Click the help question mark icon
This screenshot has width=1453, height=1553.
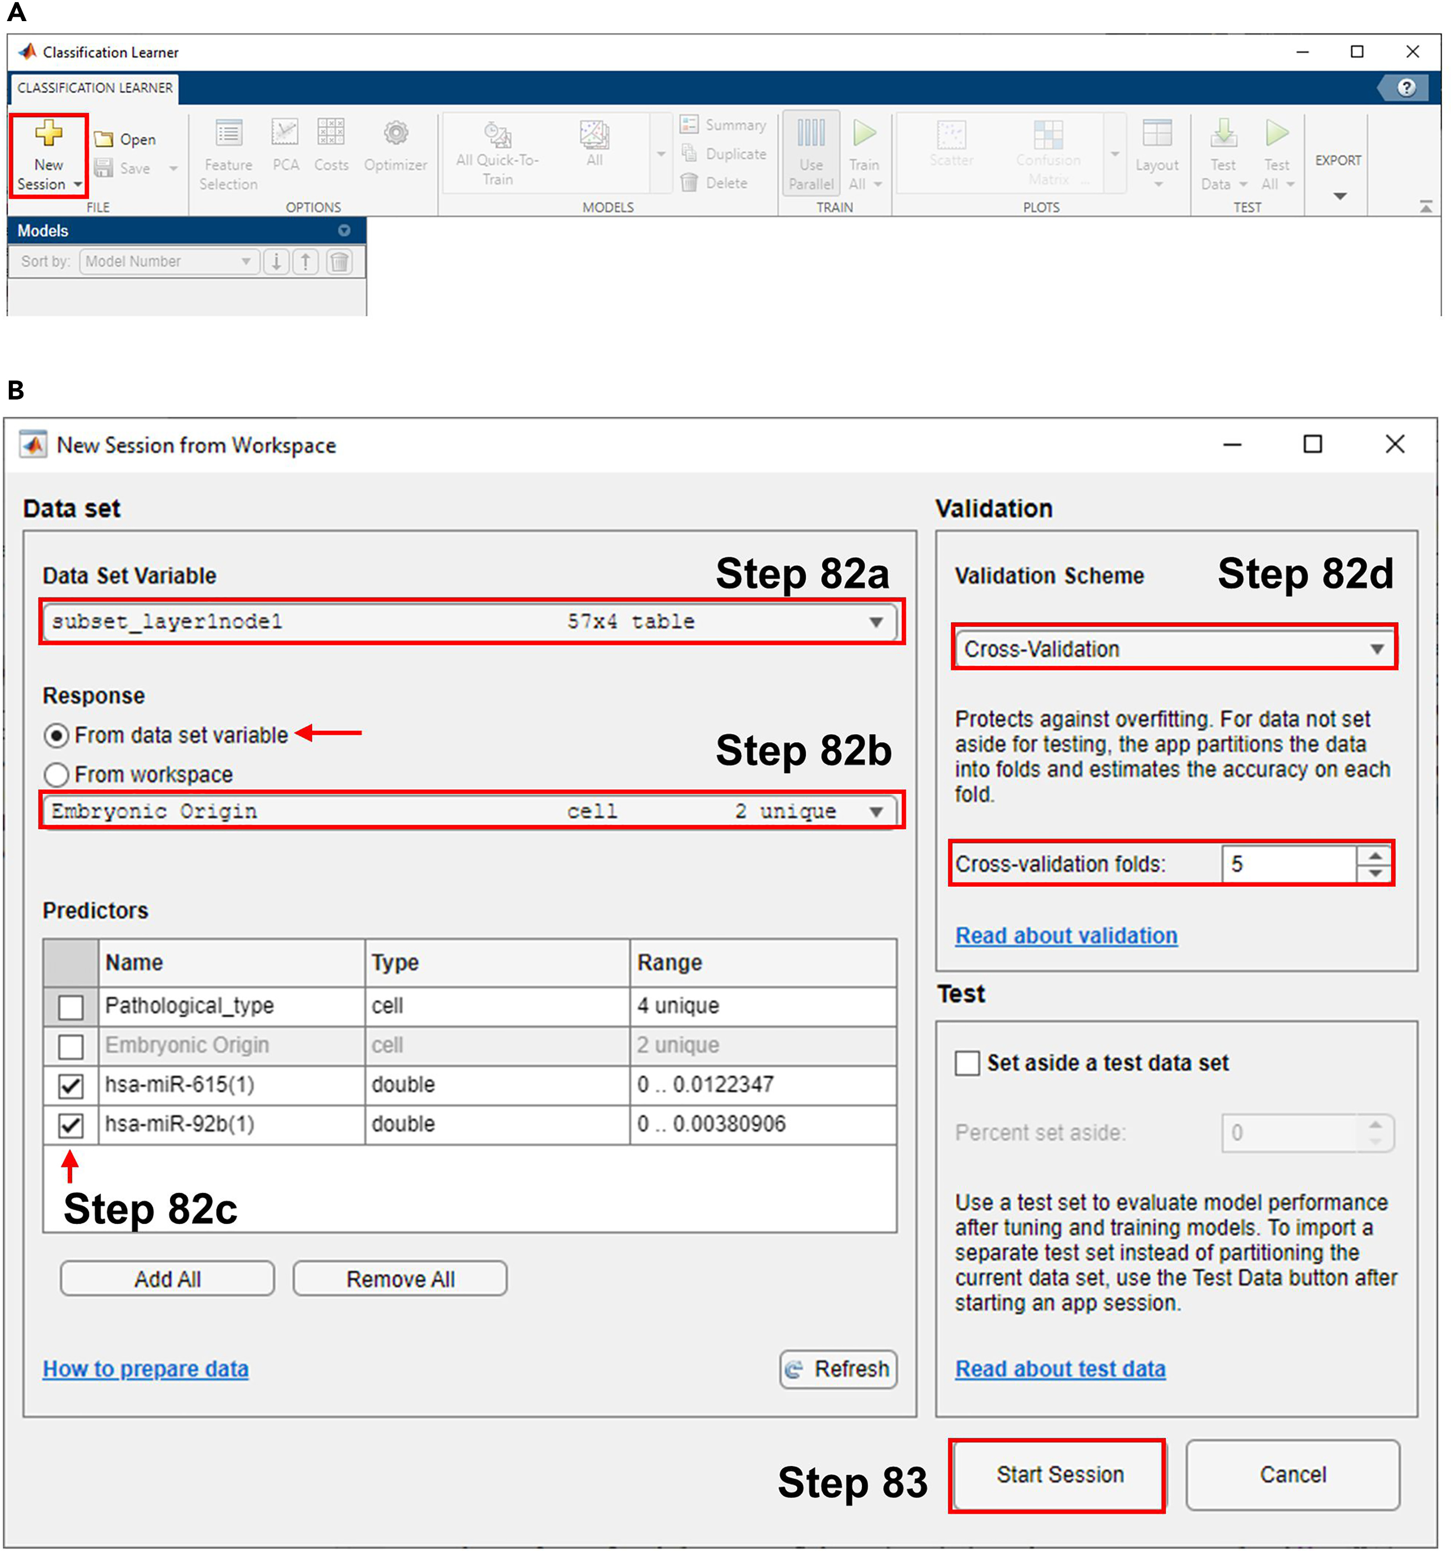click(1406, 87)
